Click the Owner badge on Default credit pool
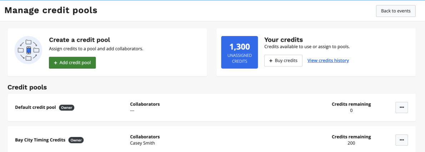Viewport: 425px width, 152px height. pos(67,107)
